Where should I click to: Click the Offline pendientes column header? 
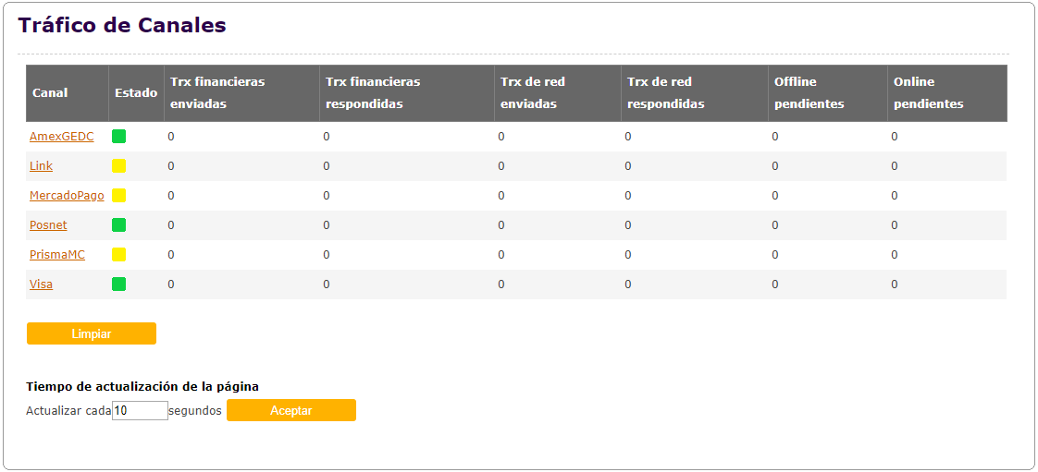pos(809,92)
